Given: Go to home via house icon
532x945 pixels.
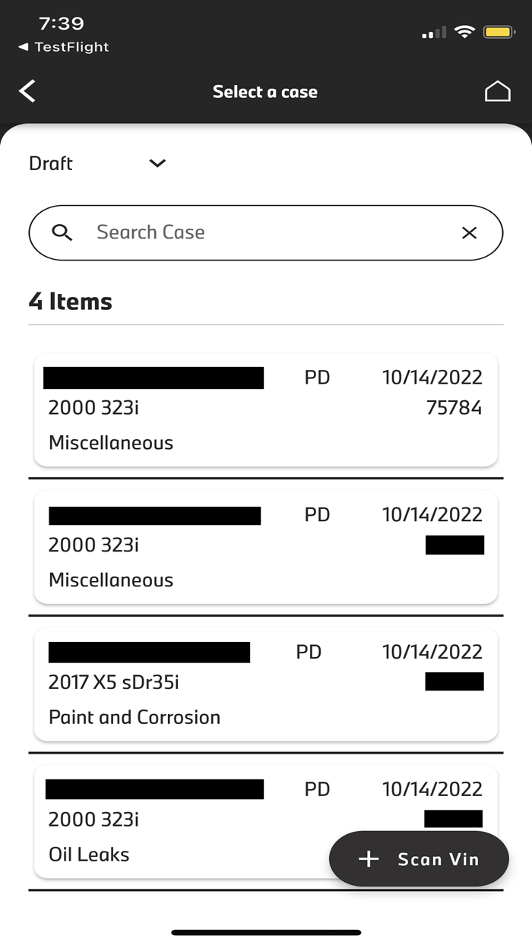Looking at the screenshot, I should point(497,92).
